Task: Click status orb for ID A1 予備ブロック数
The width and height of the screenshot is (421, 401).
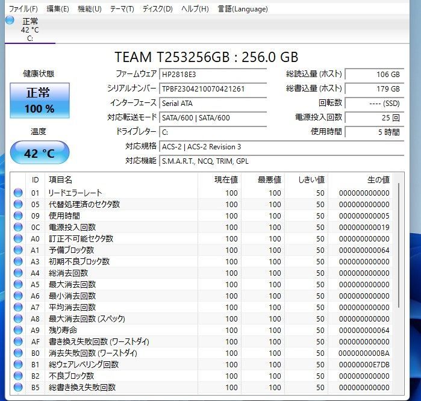Action: coord(18,250)
